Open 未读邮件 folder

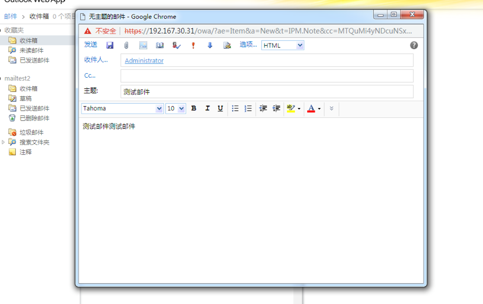(32, 50)
